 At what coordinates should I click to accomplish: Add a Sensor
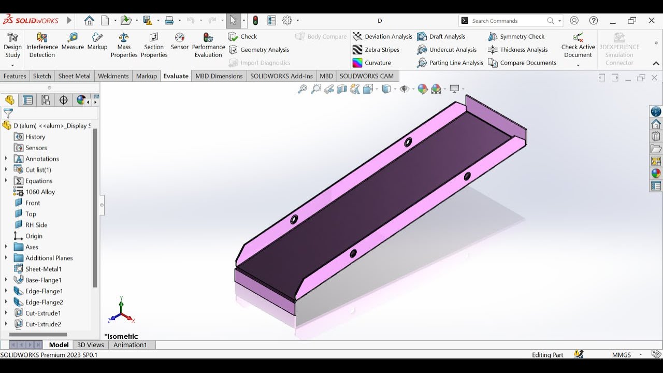tap(179, 41)
